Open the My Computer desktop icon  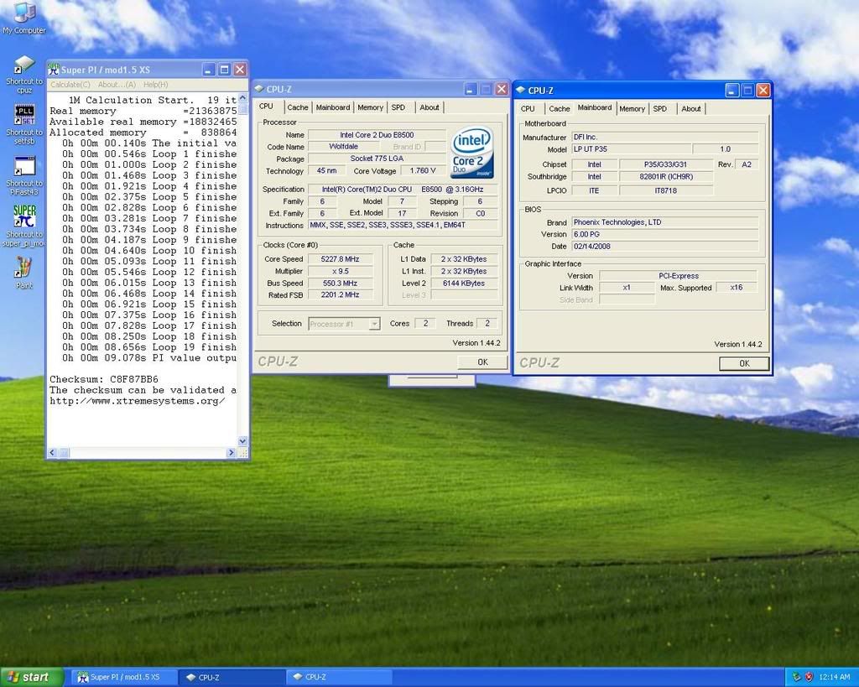point(23,18)
